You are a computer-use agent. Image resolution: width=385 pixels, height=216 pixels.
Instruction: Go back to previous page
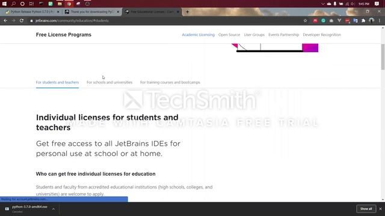tap(5, 21)
